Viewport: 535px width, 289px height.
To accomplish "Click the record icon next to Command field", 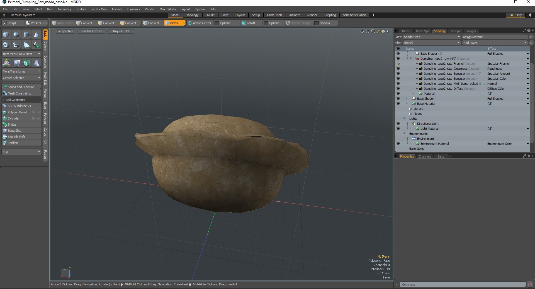I will pos(530,284).
